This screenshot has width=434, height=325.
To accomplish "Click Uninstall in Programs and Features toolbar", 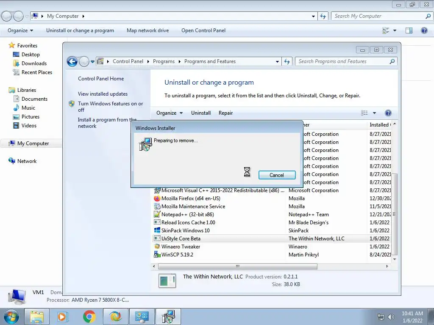I will click(x=200, y=113).
